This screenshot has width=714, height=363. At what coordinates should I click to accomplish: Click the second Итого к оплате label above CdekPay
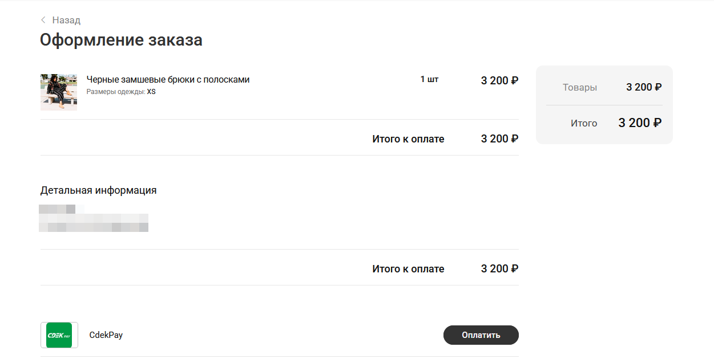point(408,269)
